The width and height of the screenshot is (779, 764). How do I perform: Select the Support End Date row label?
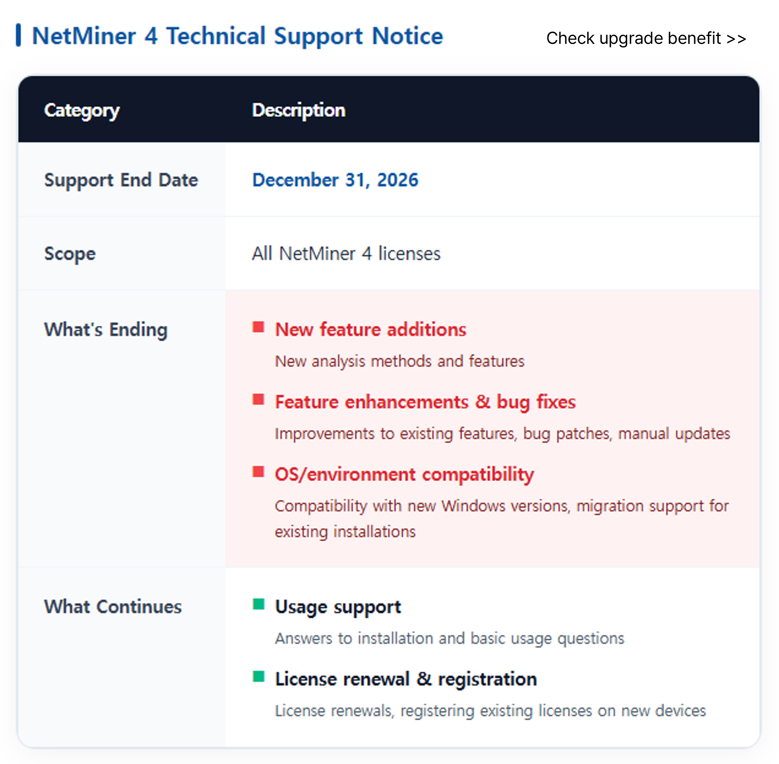tap(121, 180)
